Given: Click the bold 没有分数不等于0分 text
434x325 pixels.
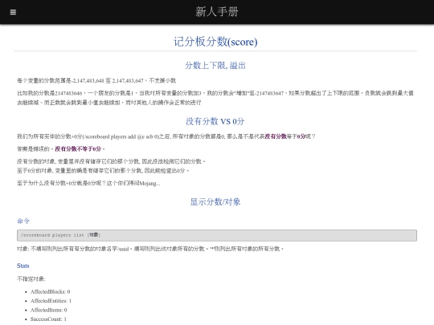Looking at the screenshot, I should click(78, 148).
